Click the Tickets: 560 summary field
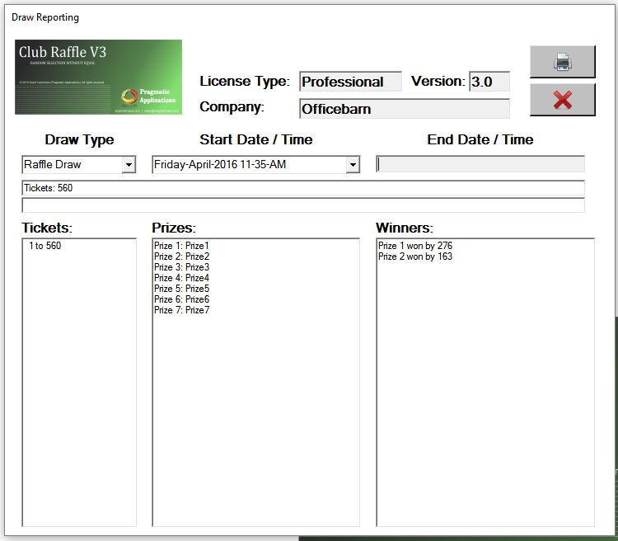618x541 pixels. pyautogui.click(x=302, y=188)
